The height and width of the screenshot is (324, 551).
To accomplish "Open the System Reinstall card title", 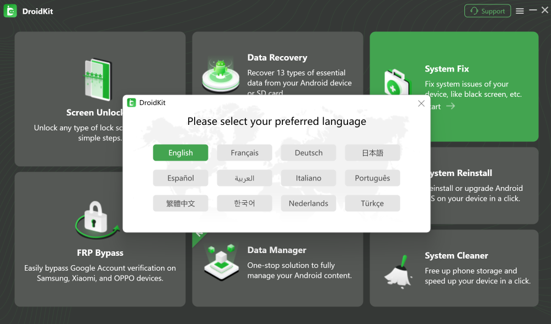I will click(x=461, y=173).
